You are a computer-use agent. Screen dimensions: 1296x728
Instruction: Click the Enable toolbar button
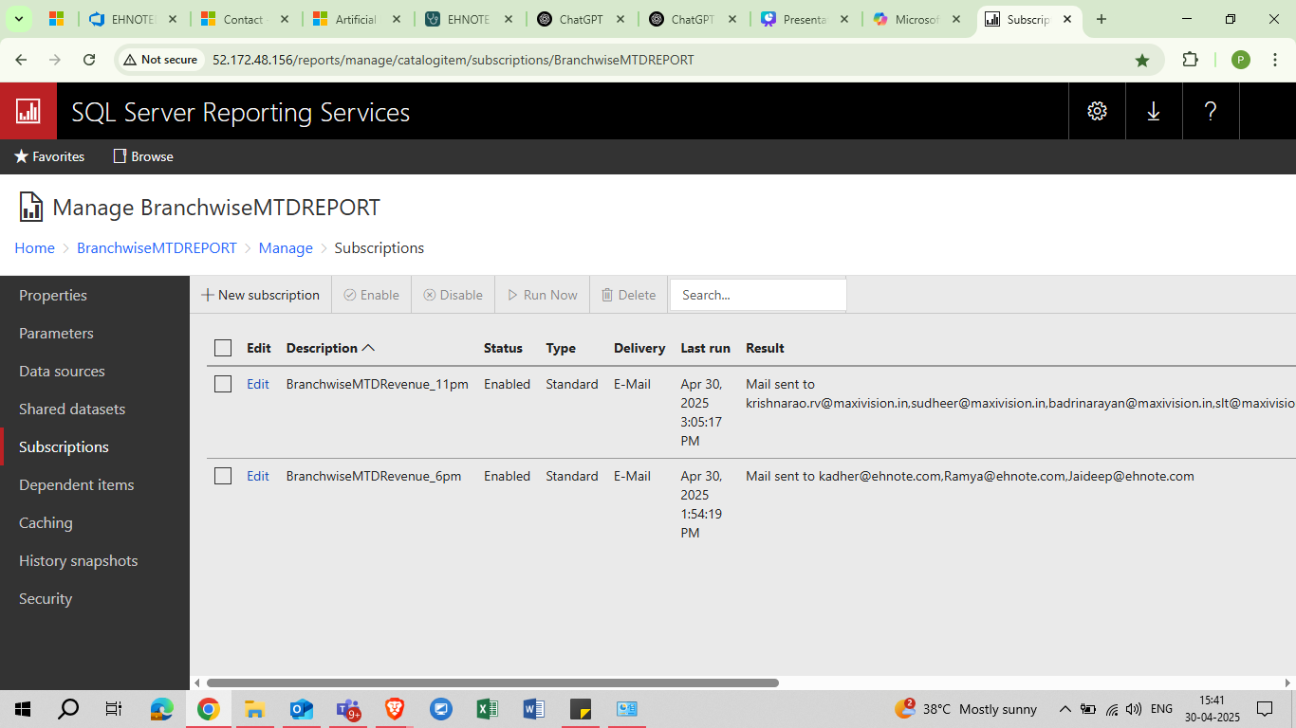[371, 295]
